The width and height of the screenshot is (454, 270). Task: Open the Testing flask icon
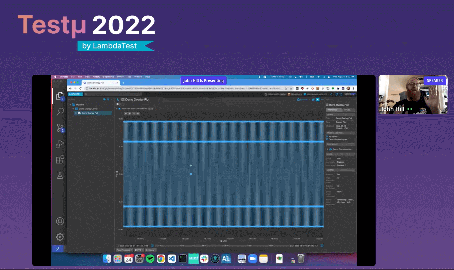tap(60, 175)
